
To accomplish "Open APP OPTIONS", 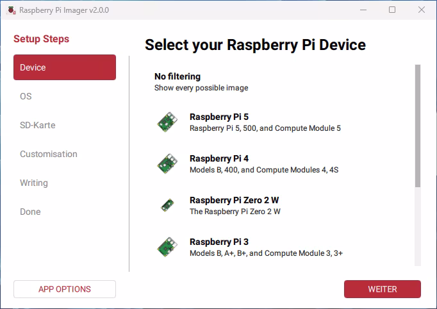I will (x=65, y=289).
